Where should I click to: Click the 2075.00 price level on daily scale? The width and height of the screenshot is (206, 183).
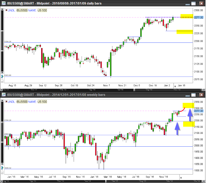[198, 79]
